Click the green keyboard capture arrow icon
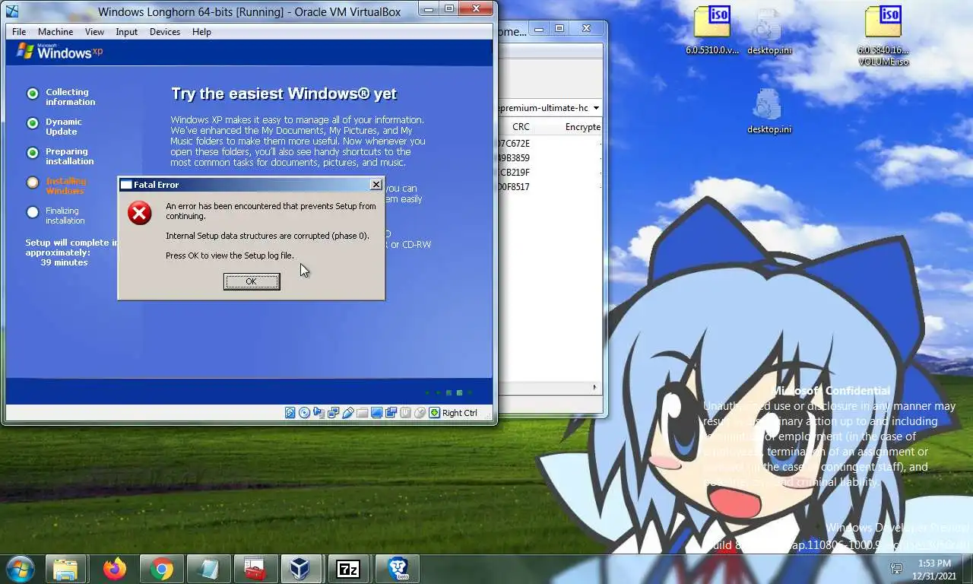973x584 pixels. click(434, 412)
